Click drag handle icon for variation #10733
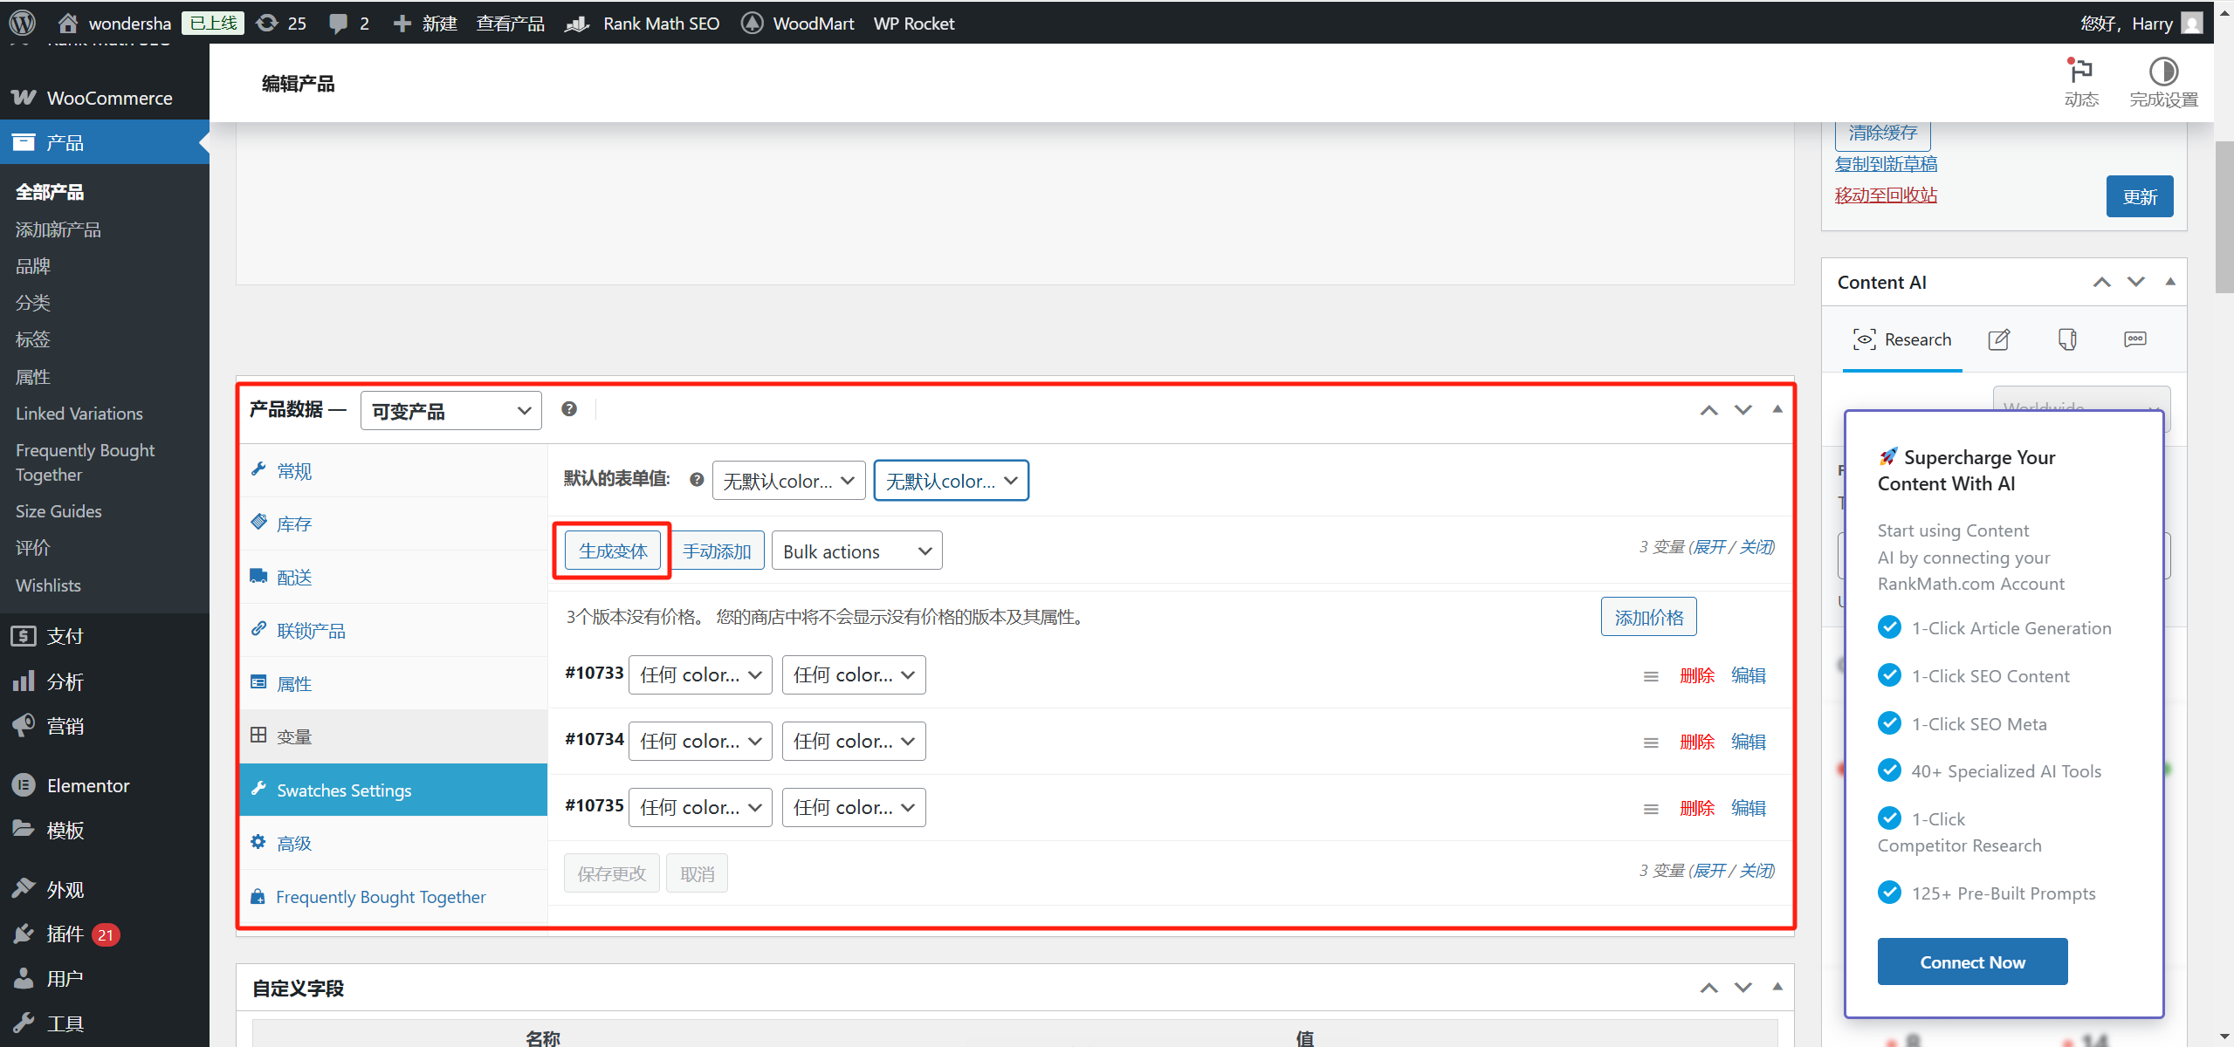Viewport: 2234px width, 1047px height. pyautogui.click(x=1650, y=676)
